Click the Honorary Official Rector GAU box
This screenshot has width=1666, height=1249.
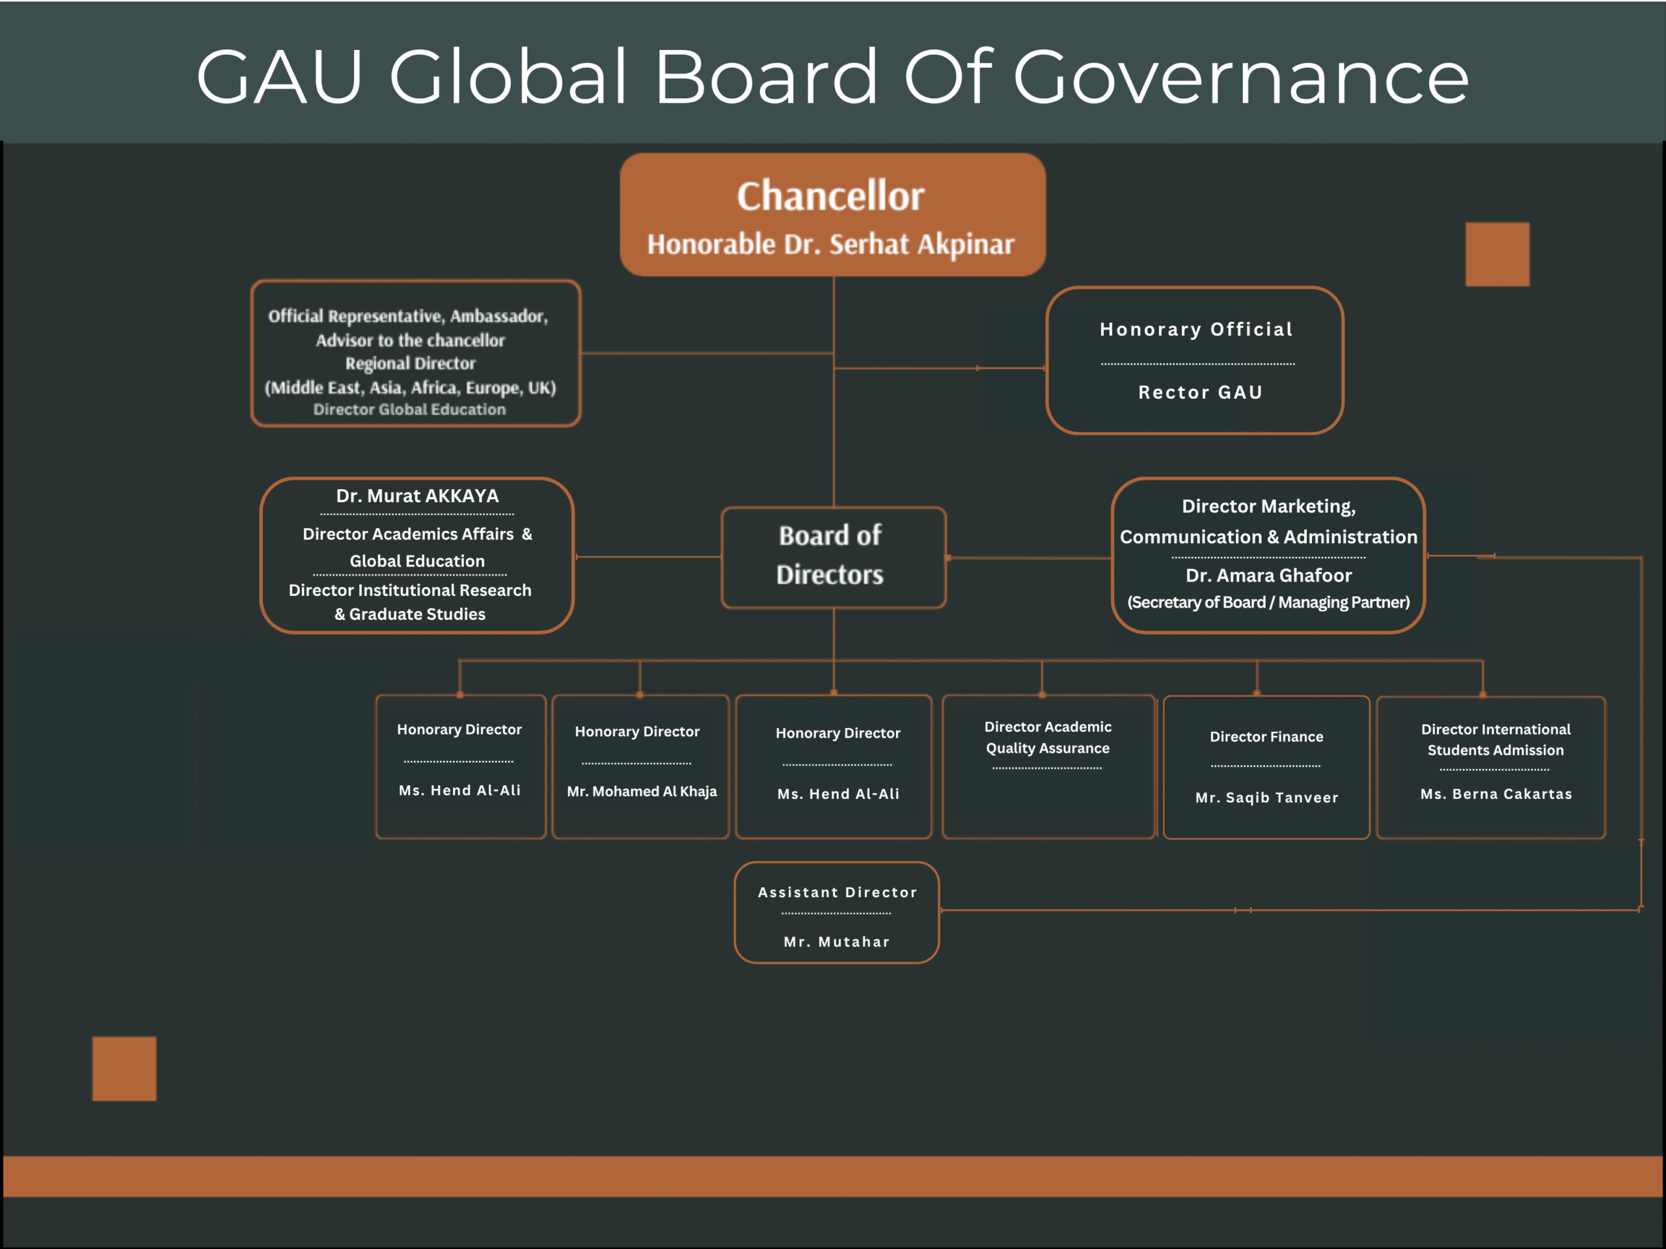[x=1195, y=360]
